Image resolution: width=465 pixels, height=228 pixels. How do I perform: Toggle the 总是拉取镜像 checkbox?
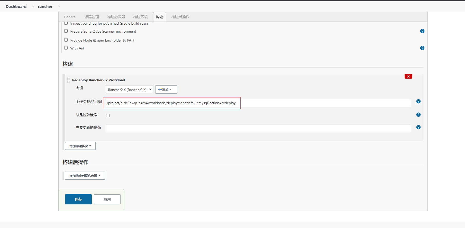click(x=108, y=116)
